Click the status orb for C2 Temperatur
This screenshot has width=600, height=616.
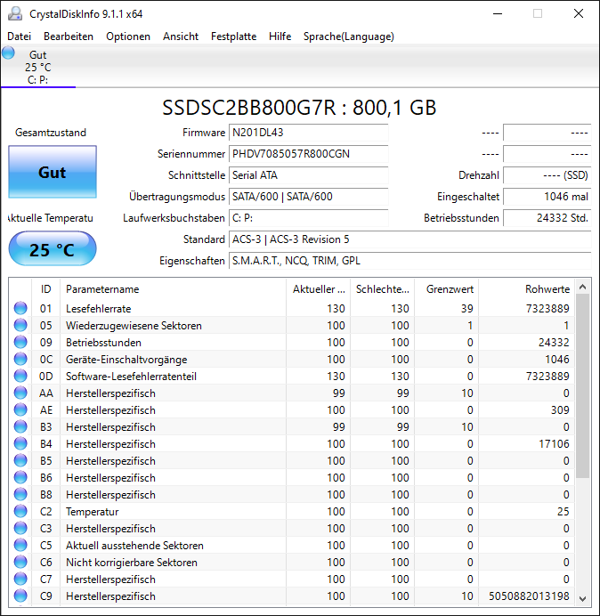click(20, 511)
